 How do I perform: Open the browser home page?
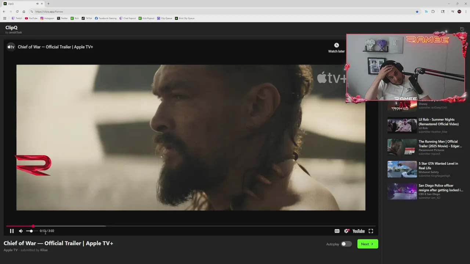(x=24, y=11)
